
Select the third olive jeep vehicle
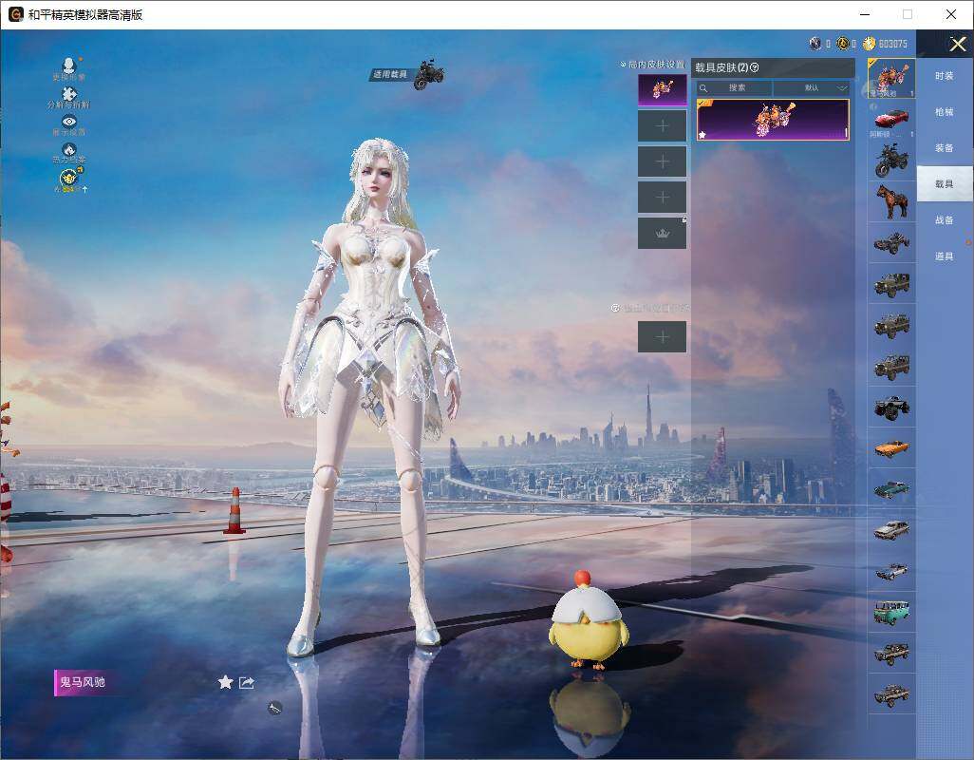[x=891, y=366]
